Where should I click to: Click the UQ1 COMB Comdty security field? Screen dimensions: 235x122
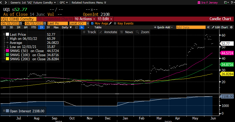click(x=19, y=19)
